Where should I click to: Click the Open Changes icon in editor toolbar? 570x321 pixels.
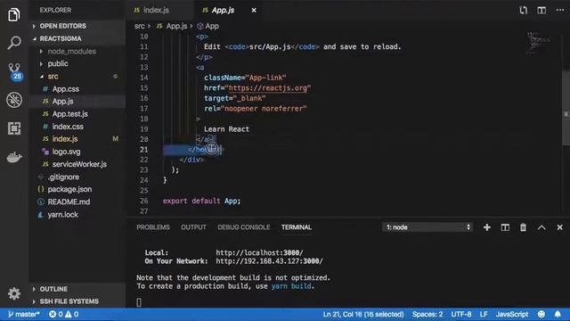pos(523,10)
